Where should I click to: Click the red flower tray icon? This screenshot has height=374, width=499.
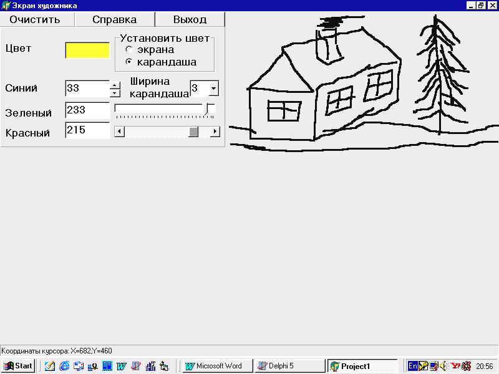coord(466,366)
